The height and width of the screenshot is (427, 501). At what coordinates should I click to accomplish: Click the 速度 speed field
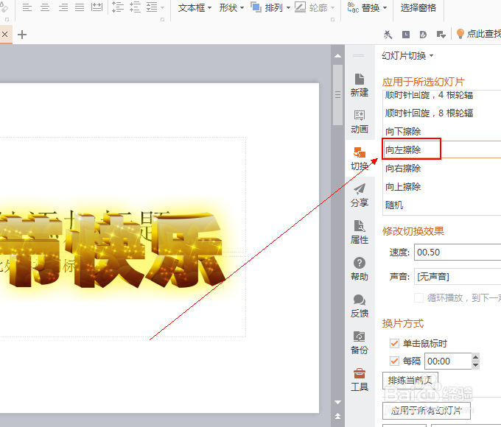click(458, 253)
